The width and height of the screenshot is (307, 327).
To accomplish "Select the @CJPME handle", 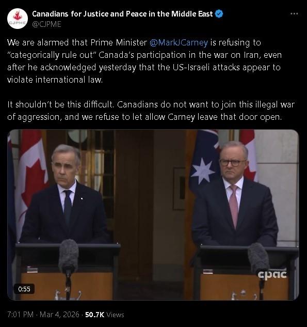I will point(46,24).
